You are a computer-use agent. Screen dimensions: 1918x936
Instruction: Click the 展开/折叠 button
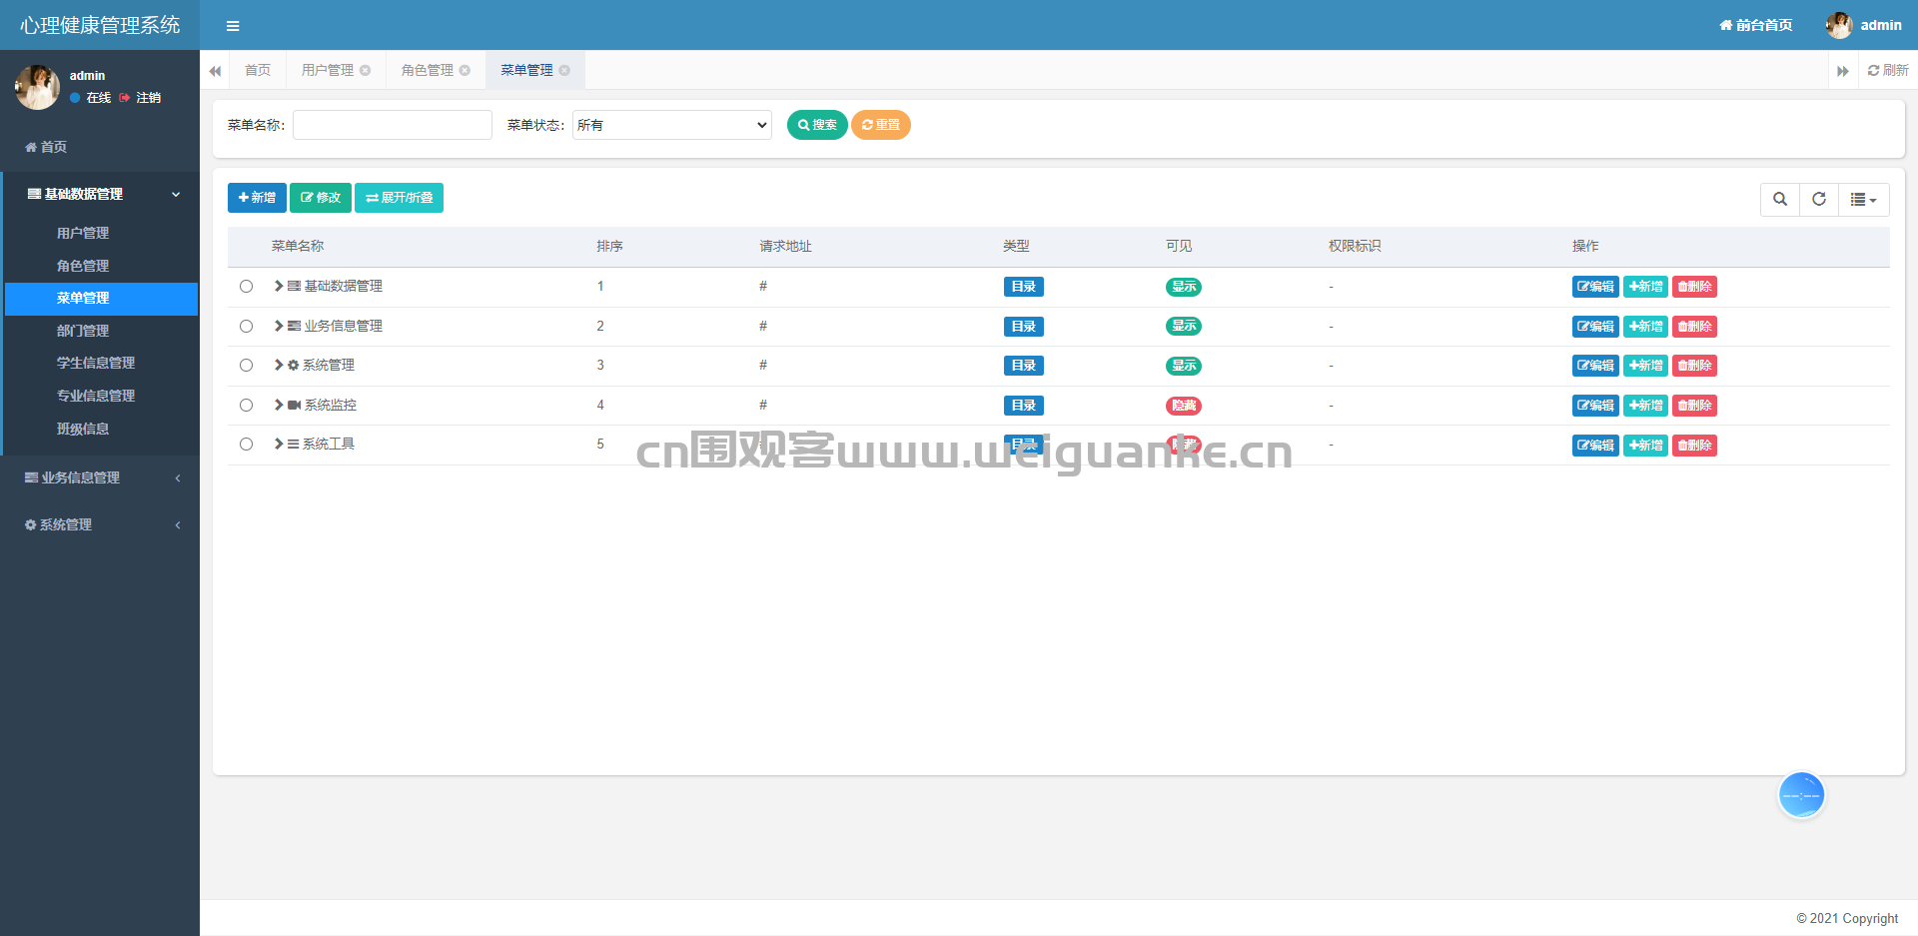coord(399,198)
